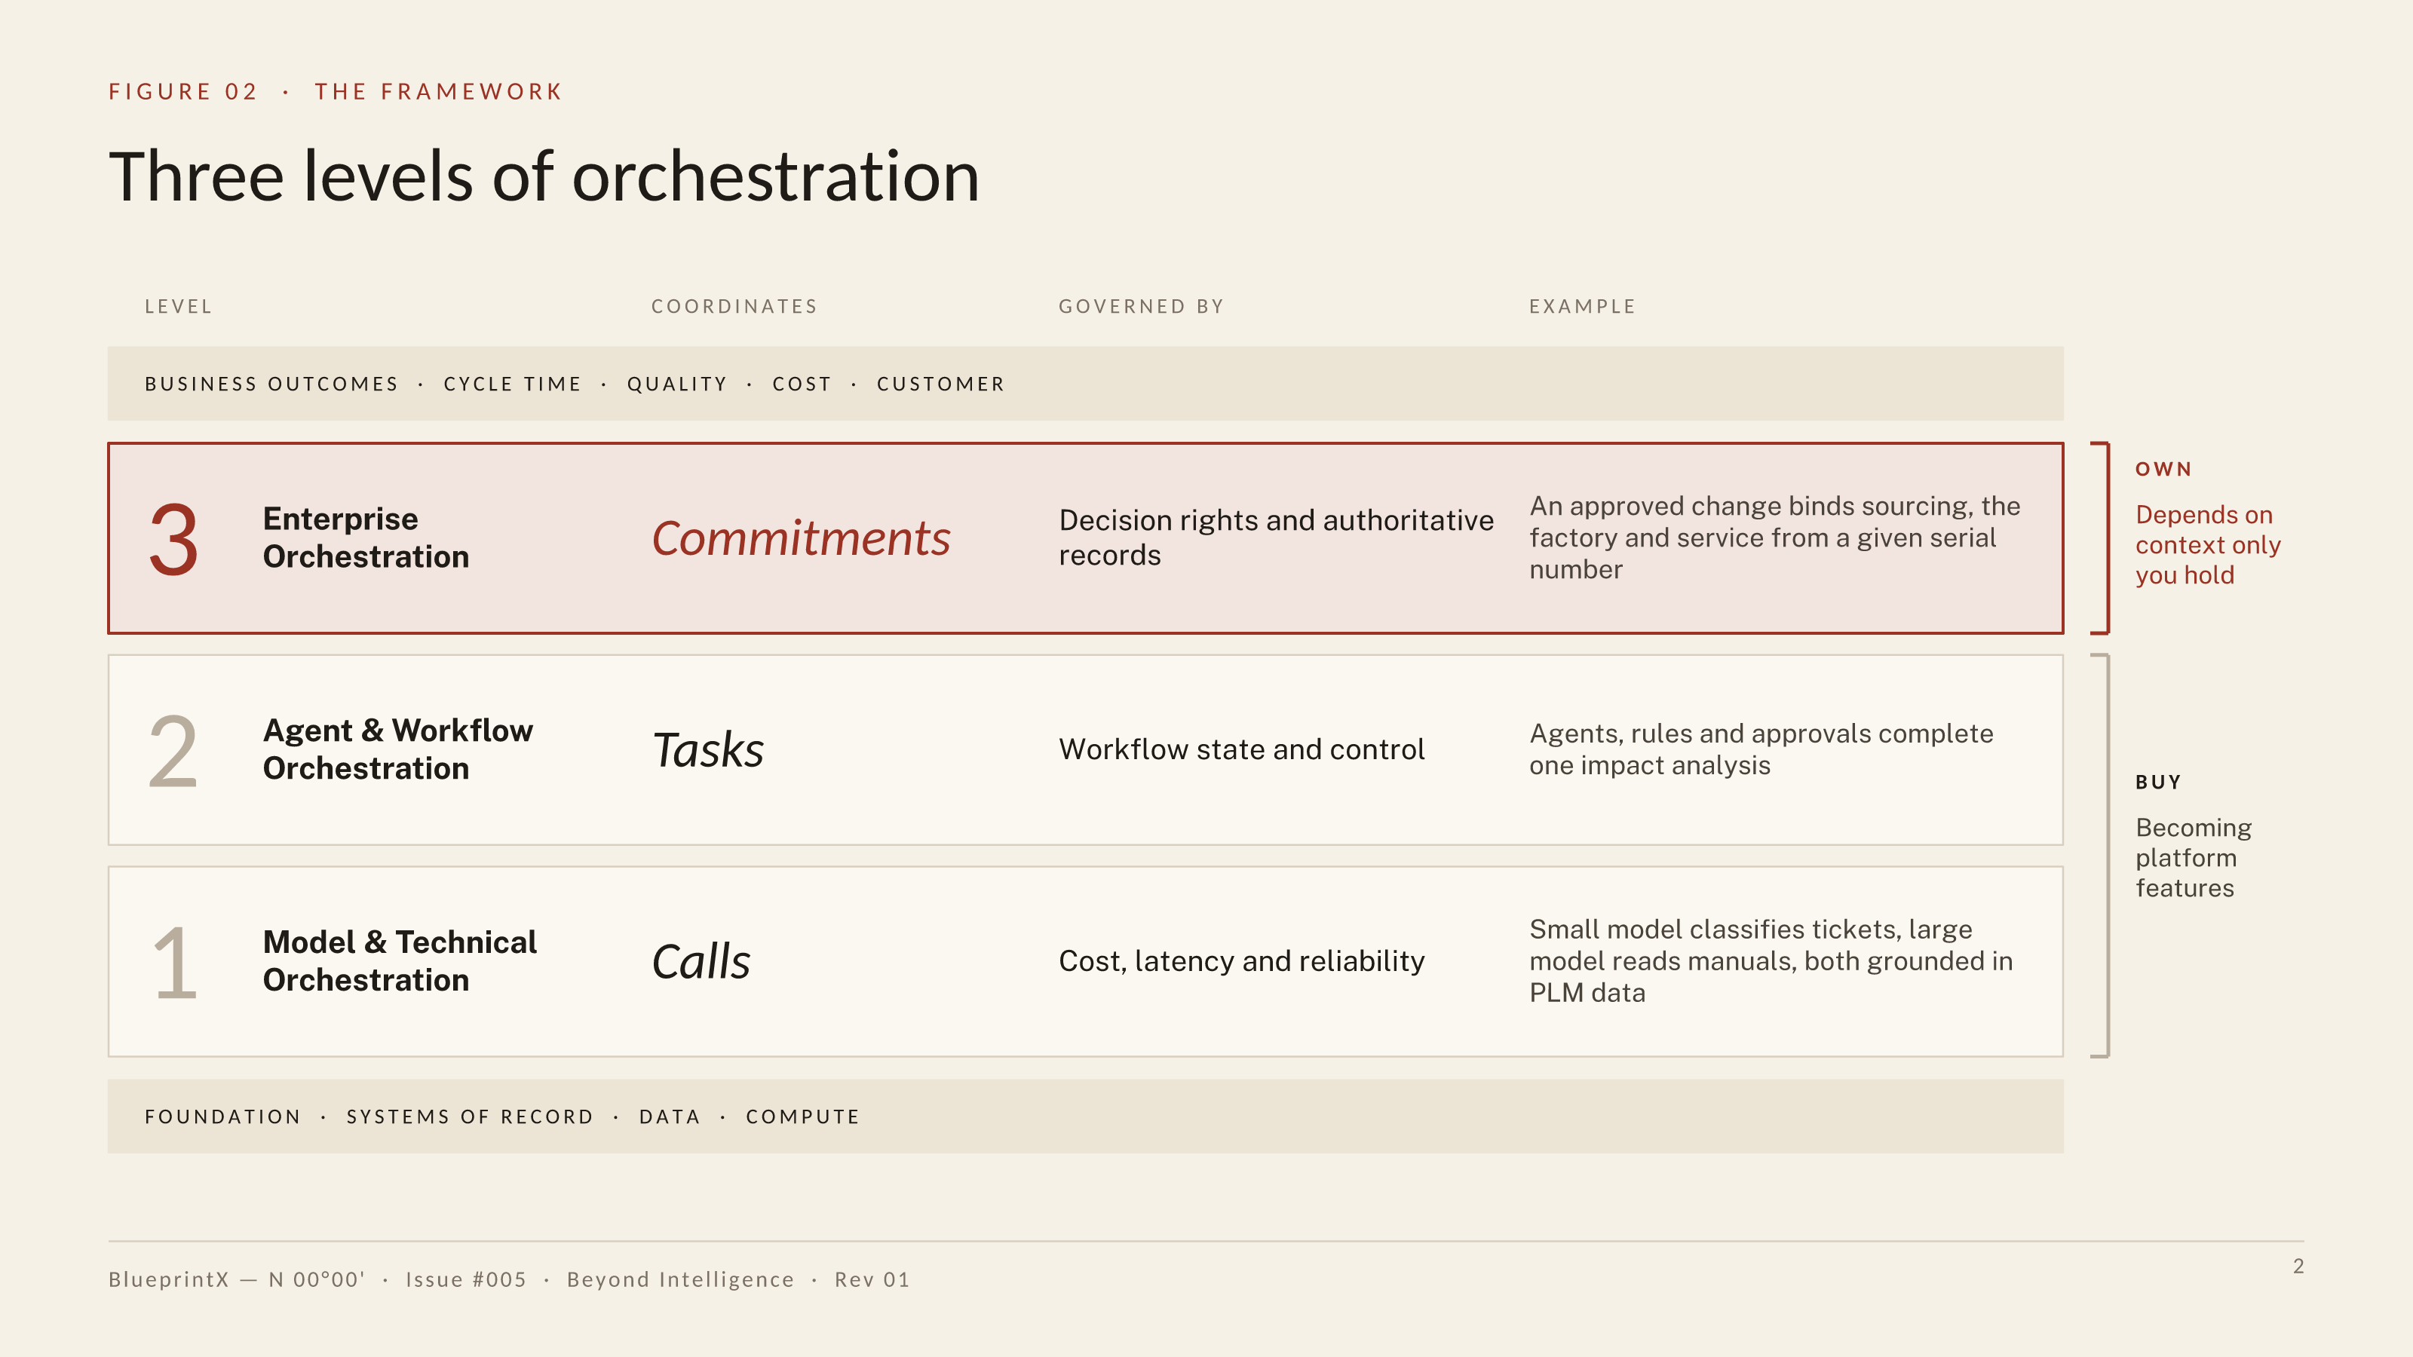The height and width of the screenshot is (1357, 2413).
Task: Click 'Rev 01' in the footer
Action: click(x=872, y=1279)
